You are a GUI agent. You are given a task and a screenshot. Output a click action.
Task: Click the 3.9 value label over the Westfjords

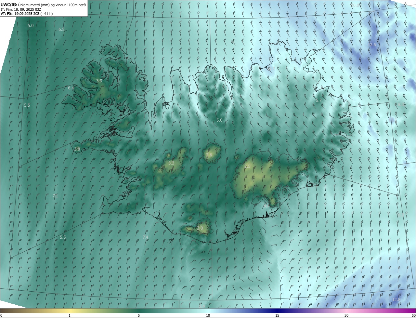tap(99, 81)
